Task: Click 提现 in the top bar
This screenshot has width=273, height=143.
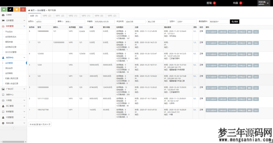Action: (209, 3)
